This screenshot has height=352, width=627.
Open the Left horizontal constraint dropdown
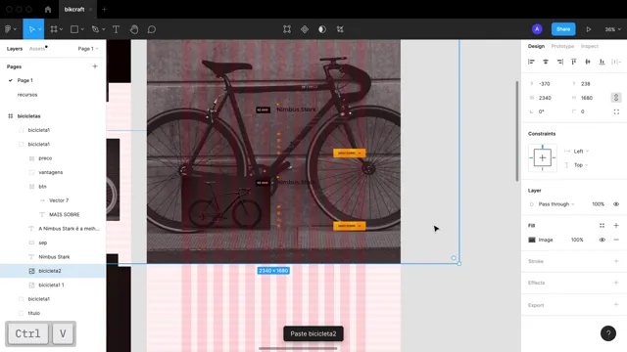pos(581,152)
